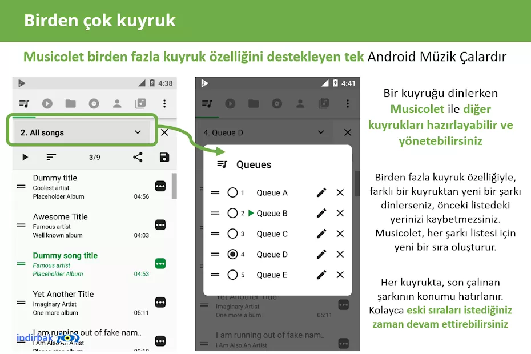This screenshot has width=531, height=354.
Task: Click the 'Queue A' label
Action: (272, 193)
